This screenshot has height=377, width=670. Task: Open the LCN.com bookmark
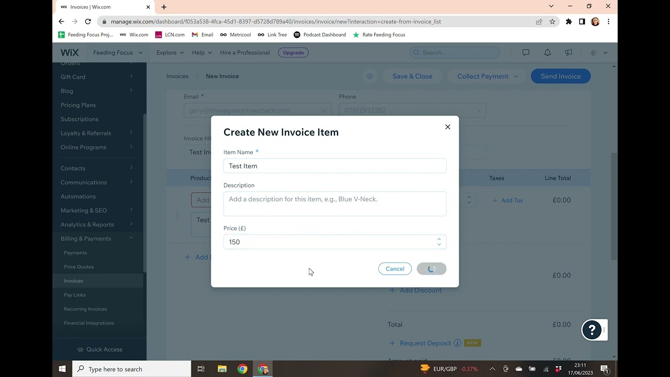(x=170, y=35)
